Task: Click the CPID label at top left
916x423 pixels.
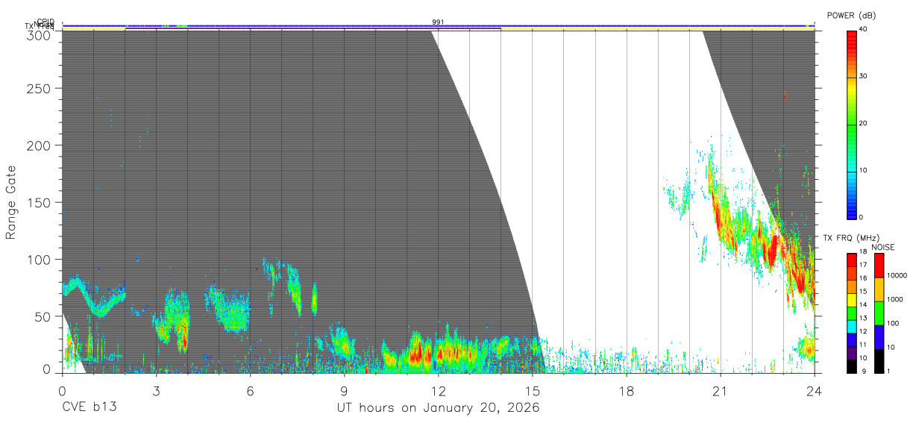Action: pyautogui.click(x=45, y=22)
